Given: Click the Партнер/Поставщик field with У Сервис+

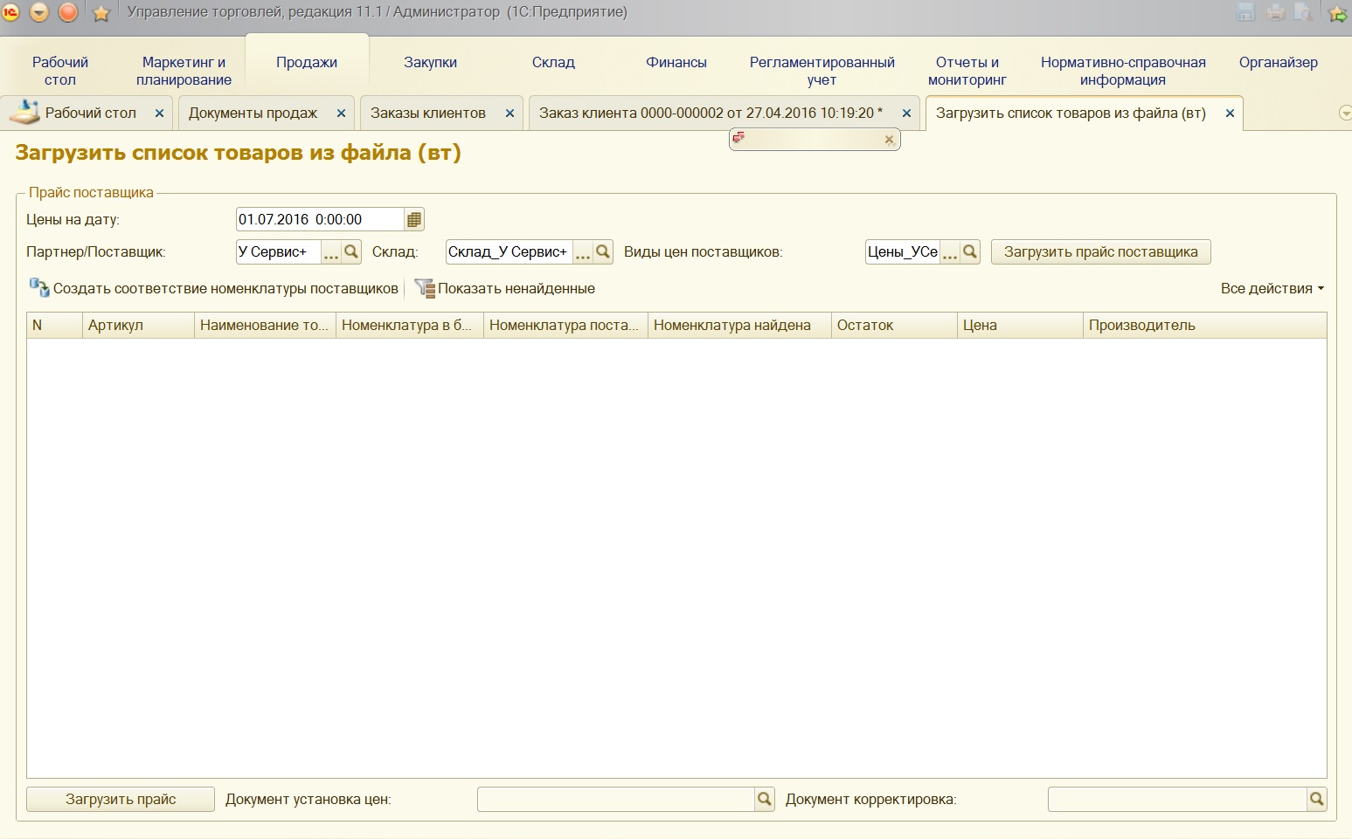Looking at the screenshot, I should click(x=279, y=252).
